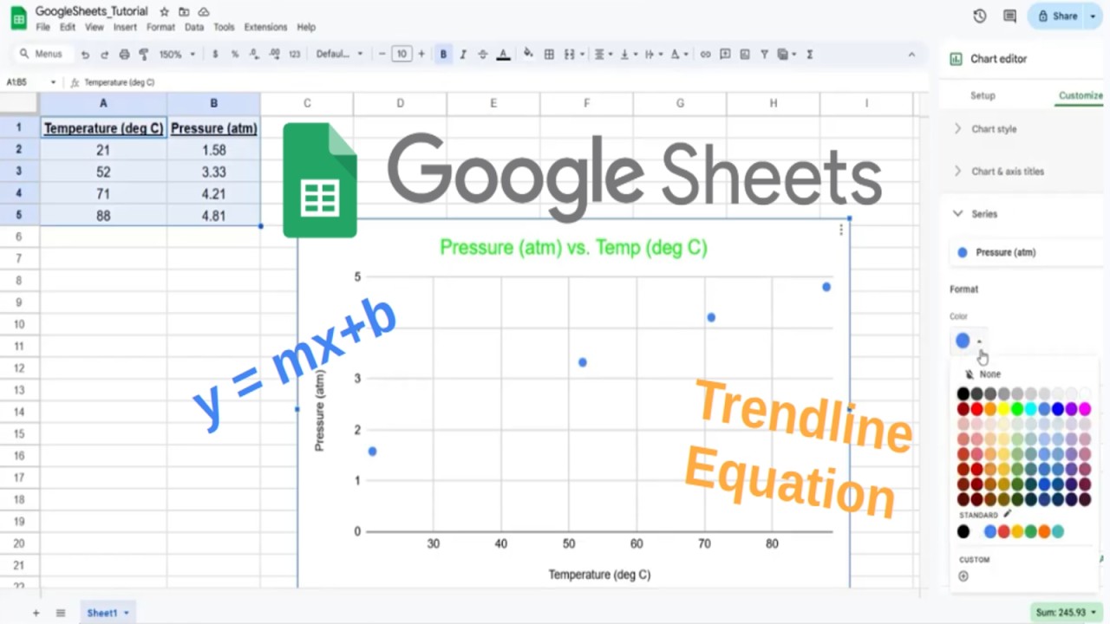Open the all sheets list icon
The image size is (1110, 624).
click(x=61, y=613)
